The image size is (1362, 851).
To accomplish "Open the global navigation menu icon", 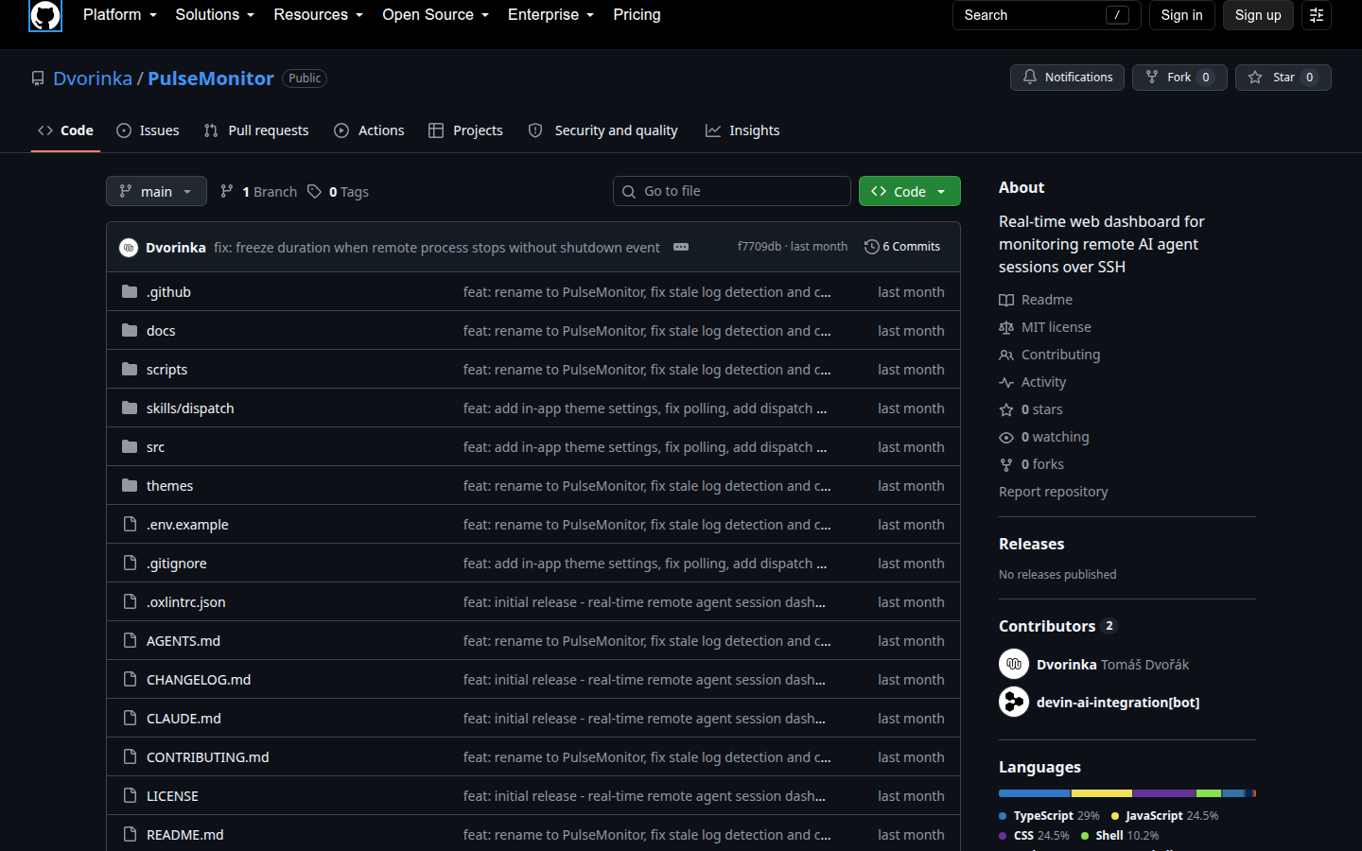I will point(1317,15).
